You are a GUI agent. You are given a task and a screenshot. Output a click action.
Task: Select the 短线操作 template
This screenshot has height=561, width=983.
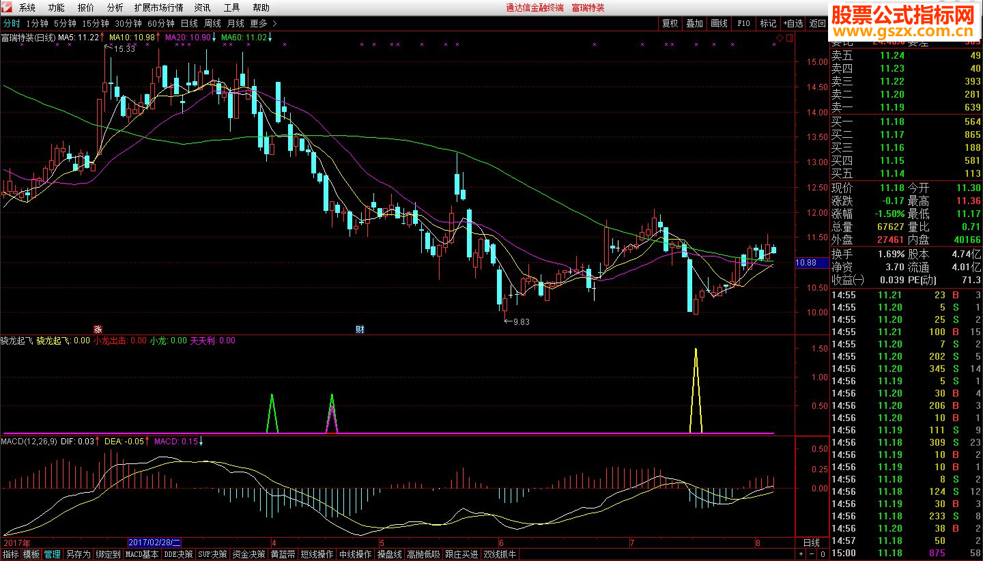coord(317,555)
